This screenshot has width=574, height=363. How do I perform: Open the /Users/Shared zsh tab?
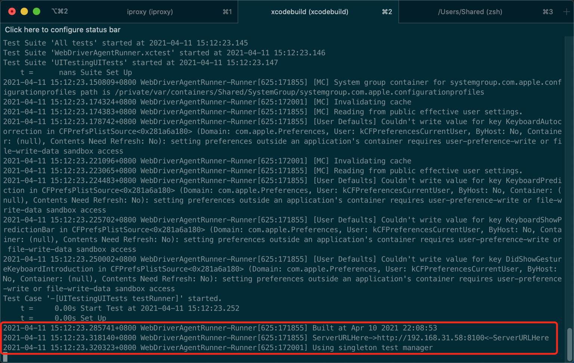(470, 12)
